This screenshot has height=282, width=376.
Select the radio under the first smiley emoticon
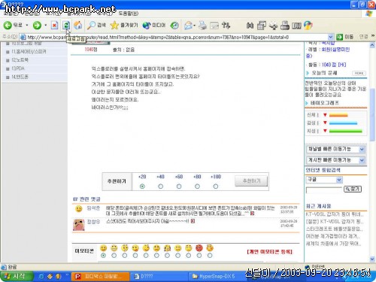pos(103,256)
